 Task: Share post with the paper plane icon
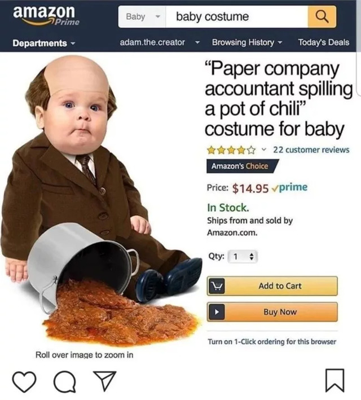[x=105, y=381]
